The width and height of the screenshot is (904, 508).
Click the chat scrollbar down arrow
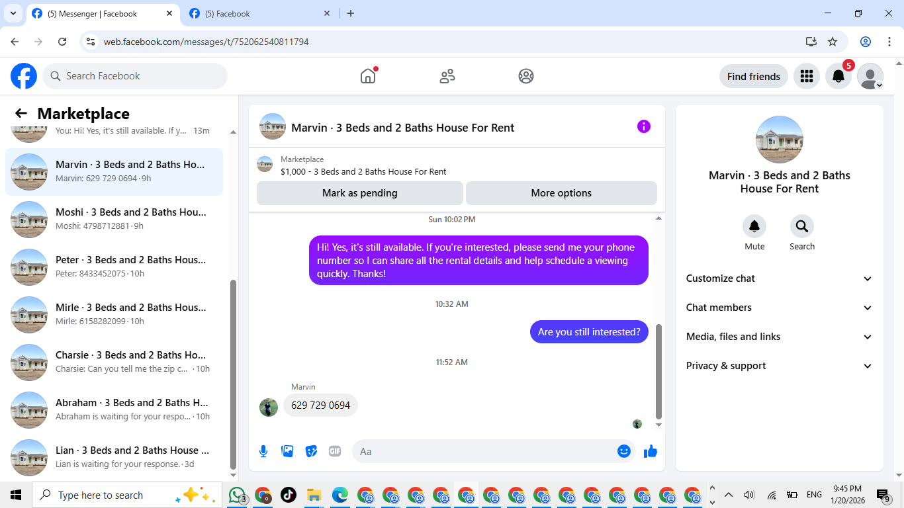click(658, 425)
